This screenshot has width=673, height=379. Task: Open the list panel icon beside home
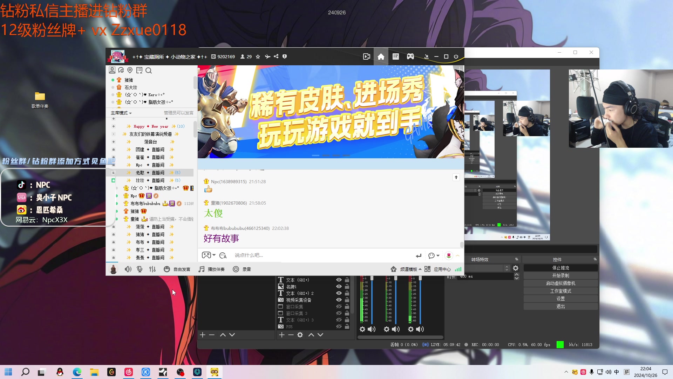click(x=396, y=56)
